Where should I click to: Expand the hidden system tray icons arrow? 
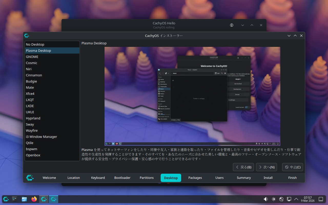coord(296,199)
